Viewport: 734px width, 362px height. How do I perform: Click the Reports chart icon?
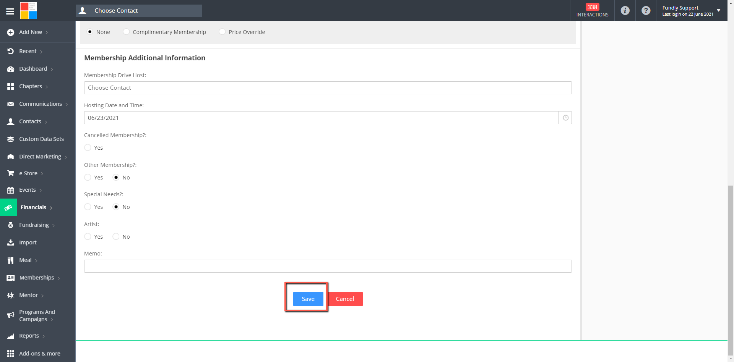point(11,336)
